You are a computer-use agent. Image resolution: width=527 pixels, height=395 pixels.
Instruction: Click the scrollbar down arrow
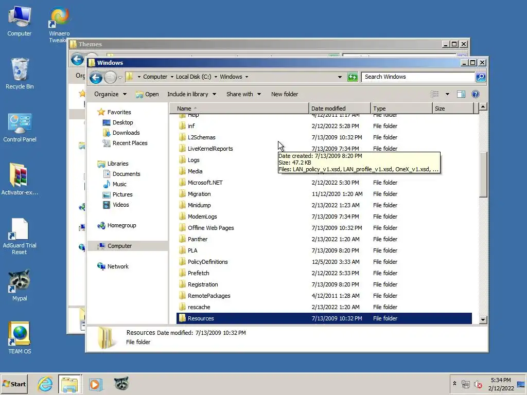point(483,320)
